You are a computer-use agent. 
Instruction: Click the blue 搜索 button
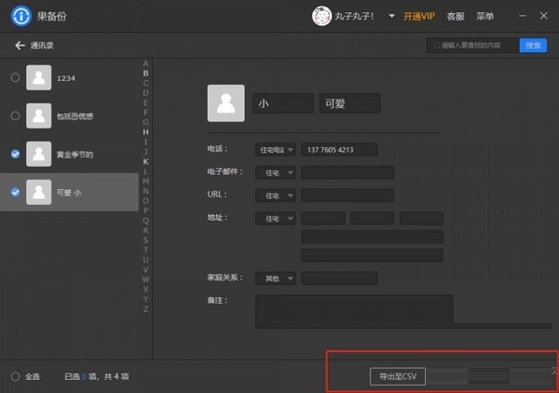point(533,46)
